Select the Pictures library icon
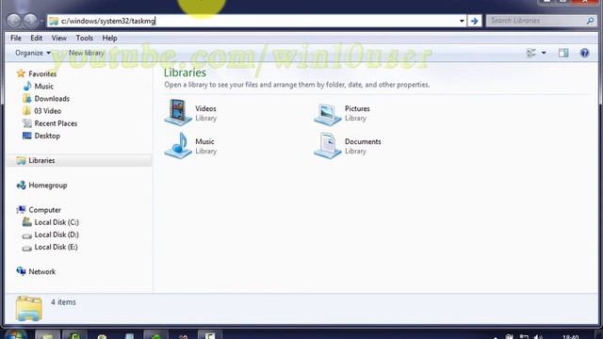The width and height of the screenshot is (603, 339). tap(327, 114)
